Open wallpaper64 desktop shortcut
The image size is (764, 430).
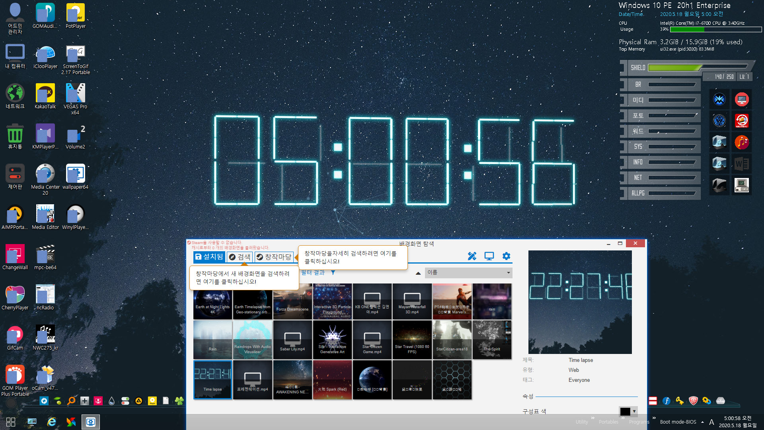pyautogui.click(x=76, y=176)
